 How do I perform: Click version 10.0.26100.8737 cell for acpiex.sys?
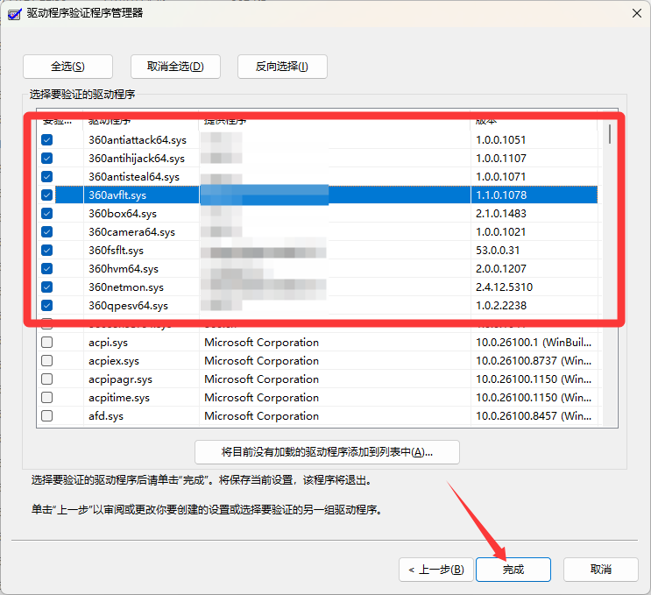[534, 361]
